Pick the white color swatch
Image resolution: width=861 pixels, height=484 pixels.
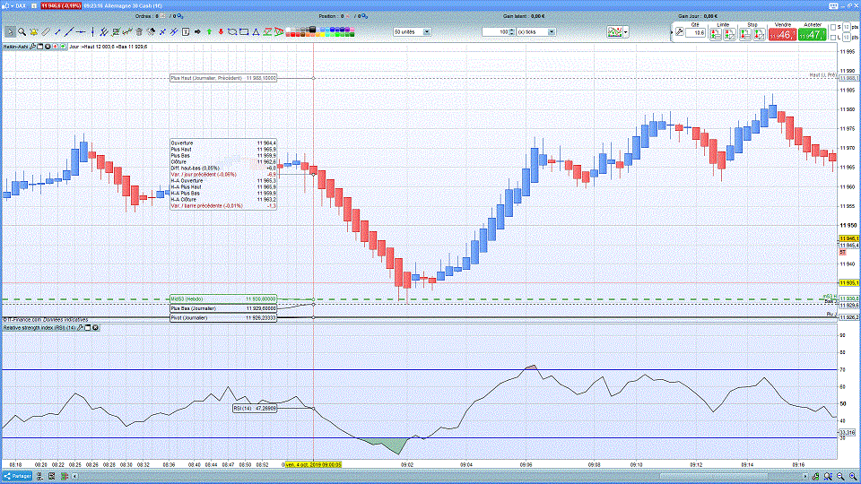[x=288, y=29]
